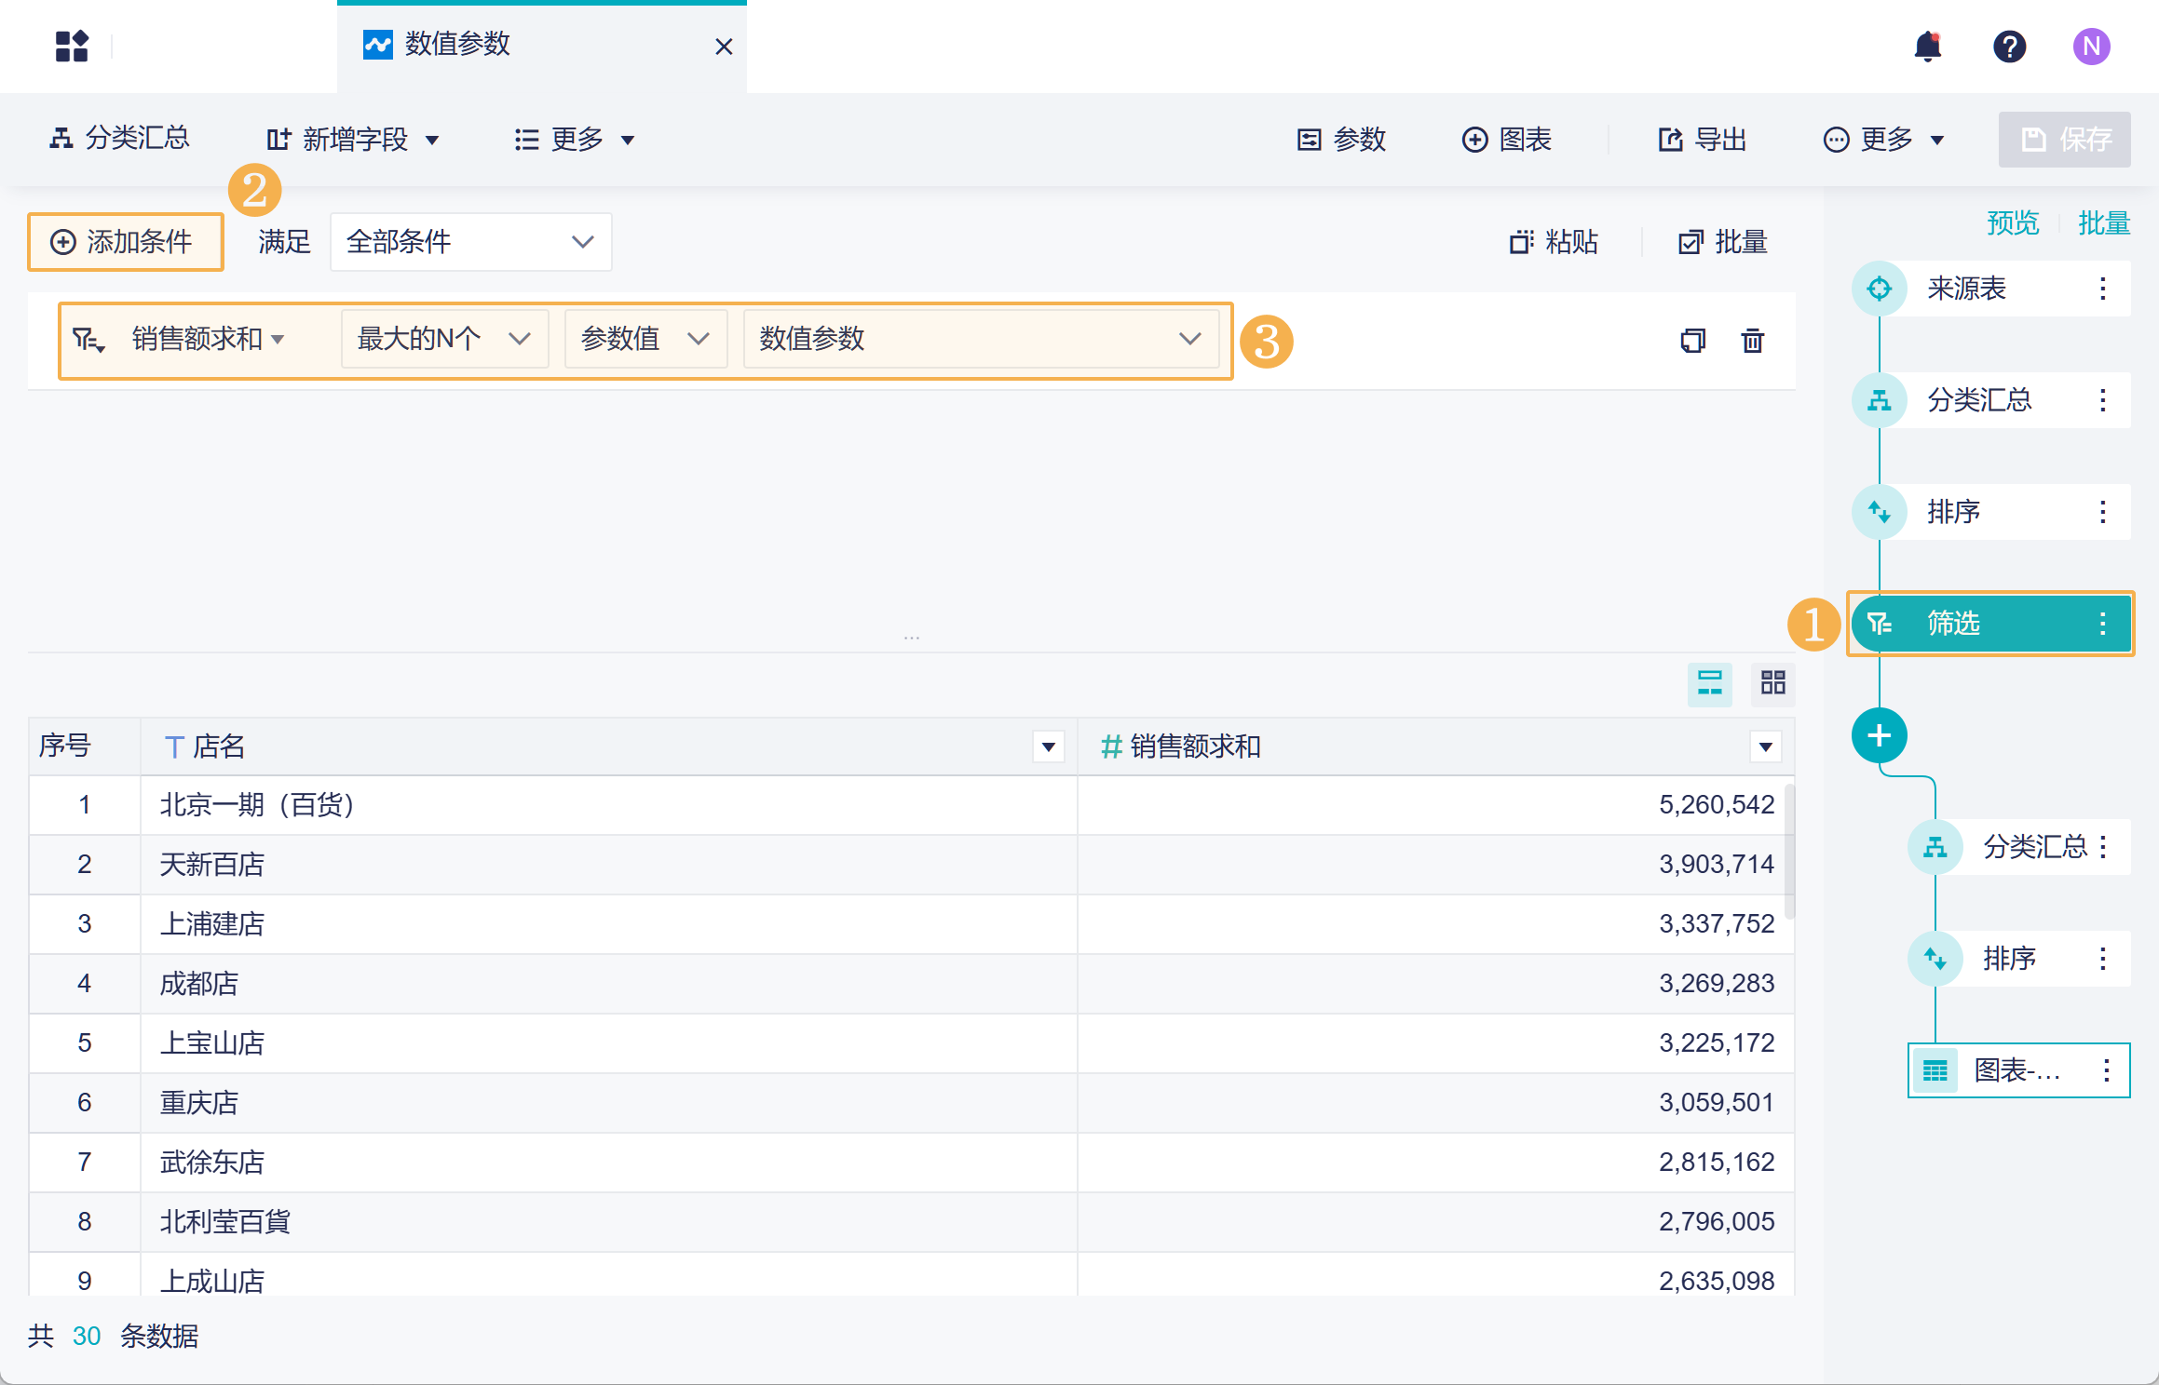Switch to list row view mode

1709,683
